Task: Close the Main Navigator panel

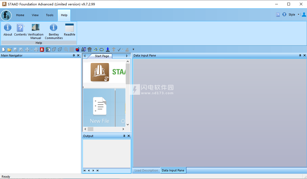Action: (78, 55)
